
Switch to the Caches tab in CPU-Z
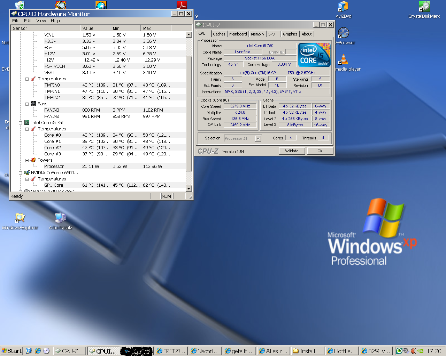(x=219, y=34)
